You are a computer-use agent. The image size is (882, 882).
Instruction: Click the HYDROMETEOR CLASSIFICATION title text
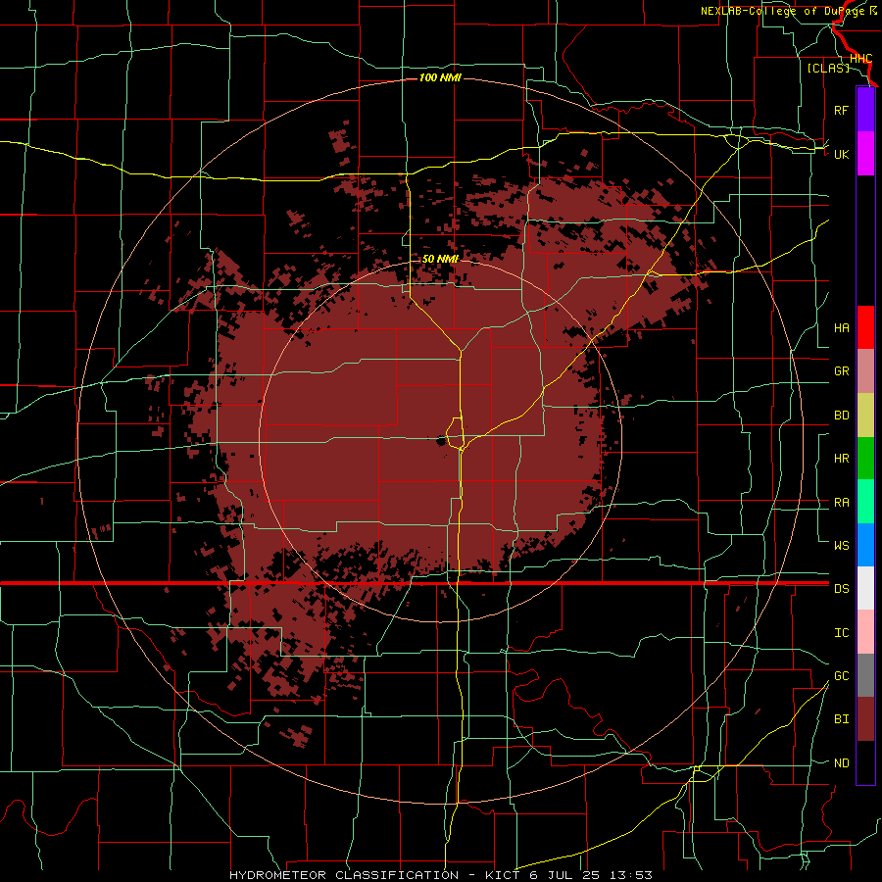click(344, 875)
